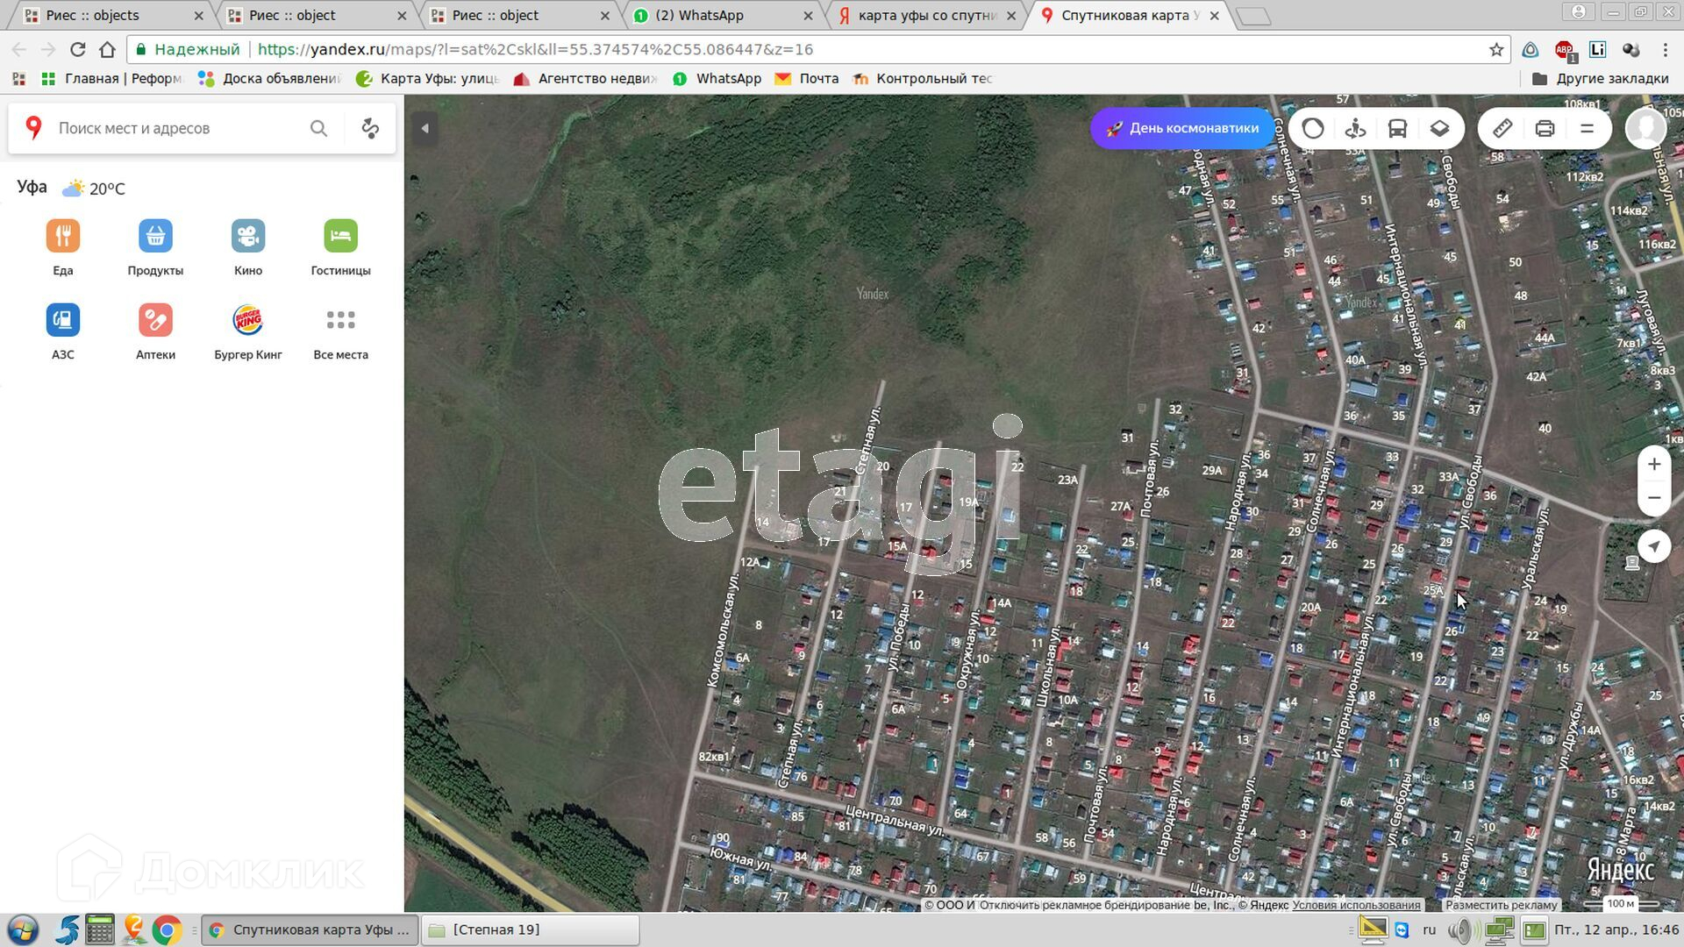Open map layers selector

[x=1439, y=129]
